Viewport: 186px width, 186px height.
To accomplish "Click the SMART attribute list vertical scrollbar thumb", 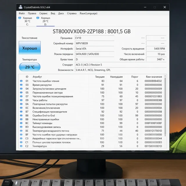I will (165, 107).
